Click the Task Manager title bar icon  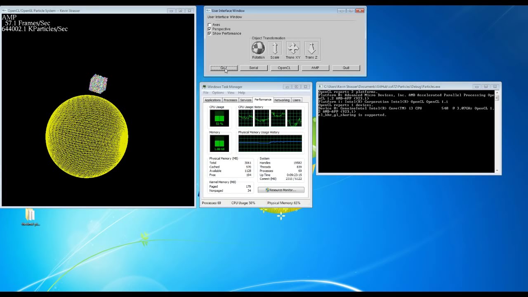pos(204,87)
